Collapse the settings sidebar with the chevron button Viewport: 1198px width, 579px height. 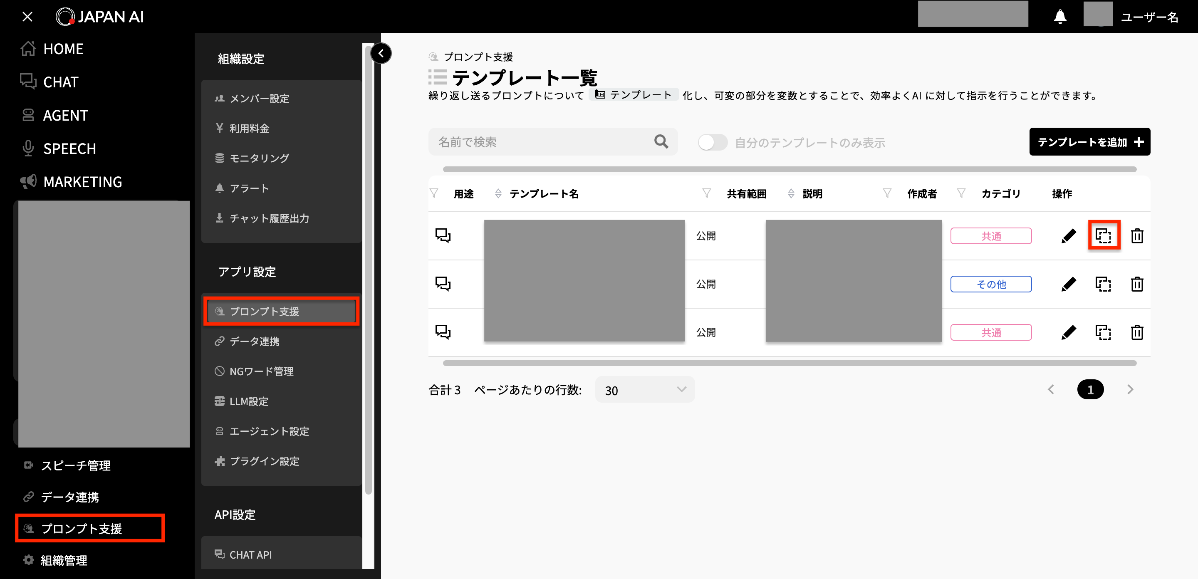(381, 53)
